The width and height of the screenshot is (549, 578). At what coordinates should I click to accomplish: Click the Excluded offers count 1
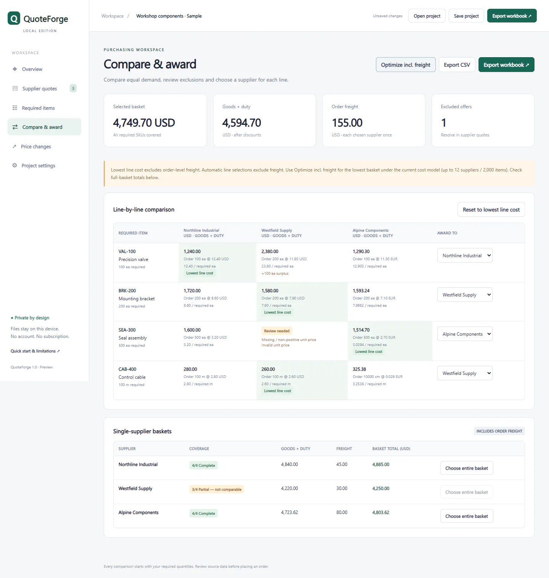(444, 123)
